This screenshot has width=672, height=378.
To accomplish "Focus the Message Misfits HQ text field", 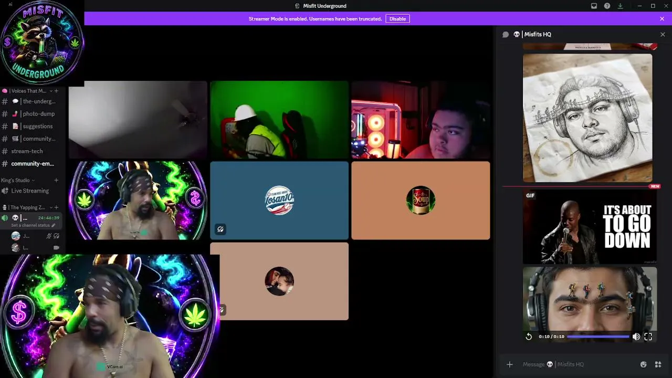I will 577,364.
